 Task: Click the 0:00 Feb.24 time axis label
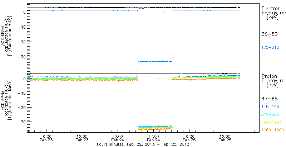tap(118, 138)
